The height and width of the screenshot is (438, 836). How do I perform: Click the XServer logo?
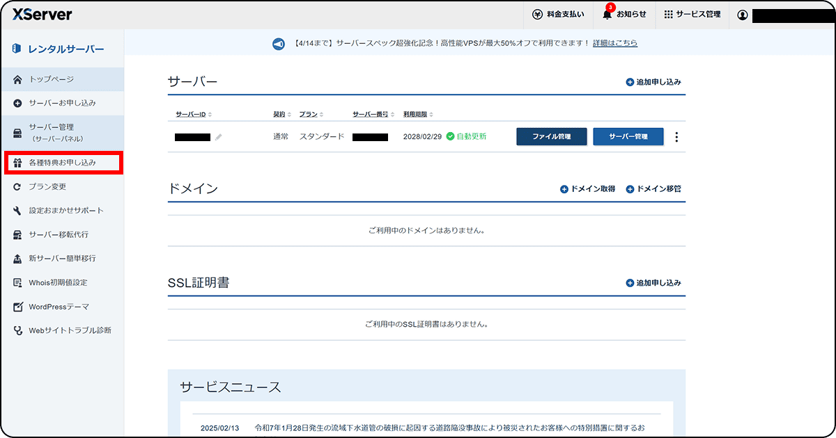click(42, 15)
